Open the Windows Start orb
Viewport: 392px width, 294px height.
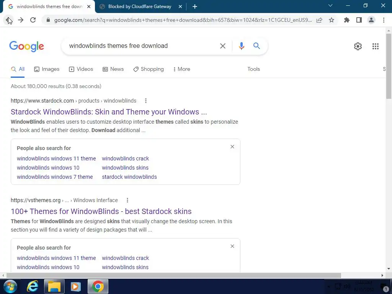point(10,286)
